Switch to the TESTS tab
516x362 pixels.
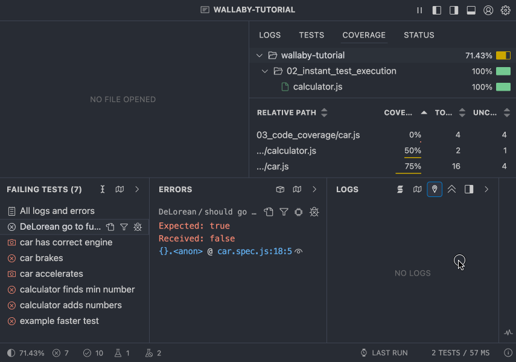pos(311,35)
